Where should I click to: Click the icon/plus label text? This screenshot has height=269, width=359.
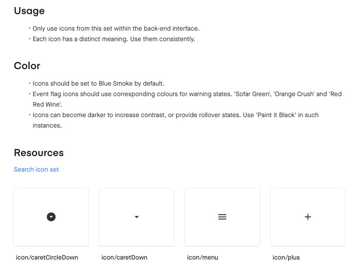tap(286, 257)
